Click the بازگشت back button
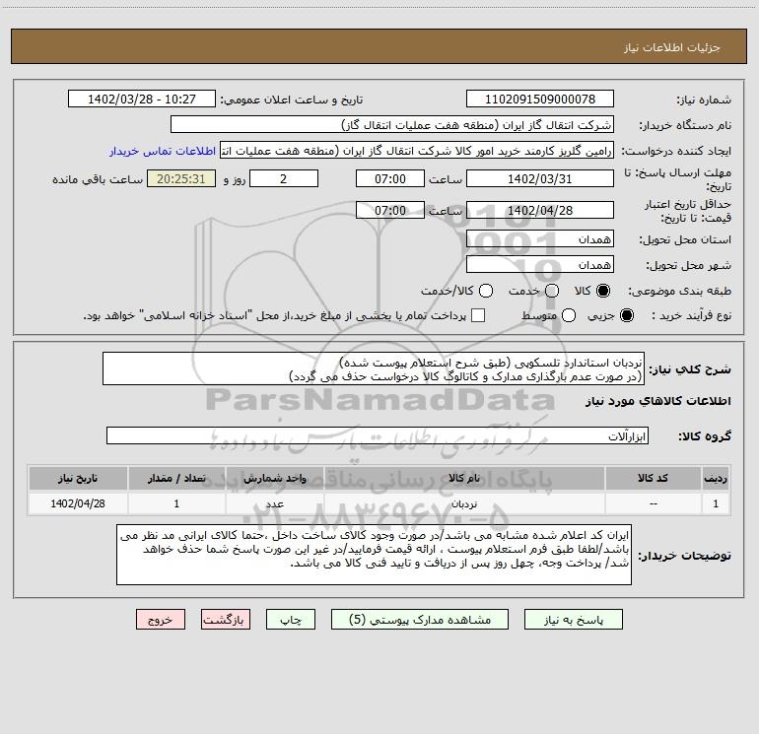Viewport: 759px width, 734px height. [x=226, y=620]
